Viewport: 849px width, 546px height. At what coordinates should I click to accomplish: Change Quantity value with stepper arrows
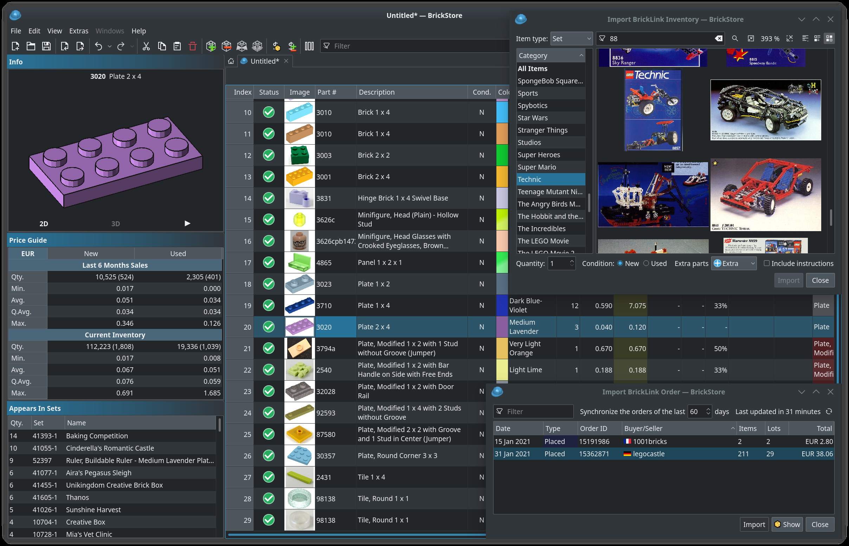point(571,264)
